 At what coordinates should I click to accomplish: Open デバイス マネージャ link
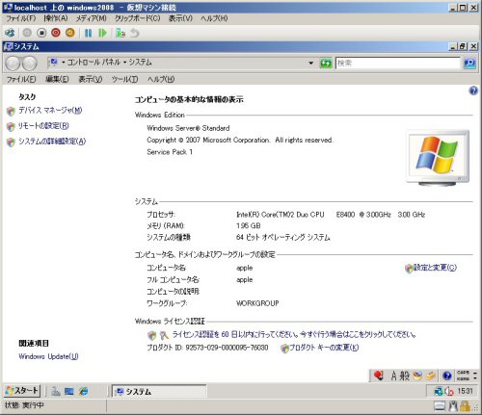pos(50,111)
